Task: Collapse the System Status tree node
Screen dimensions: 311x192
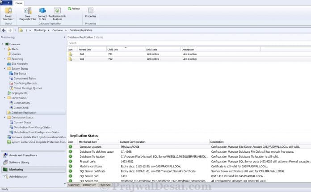Action: [x=5, y=69]
